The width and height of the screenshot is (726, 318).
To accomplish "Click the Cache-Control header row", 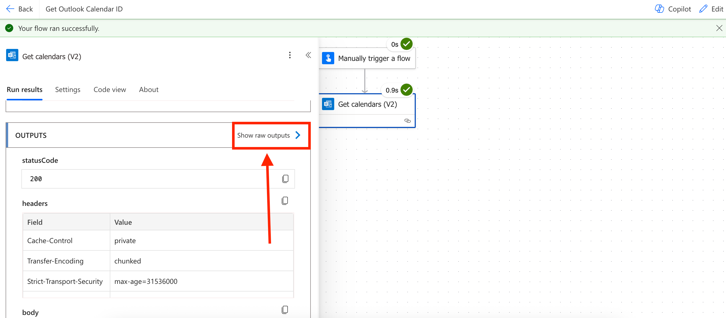I will [158, 241].
